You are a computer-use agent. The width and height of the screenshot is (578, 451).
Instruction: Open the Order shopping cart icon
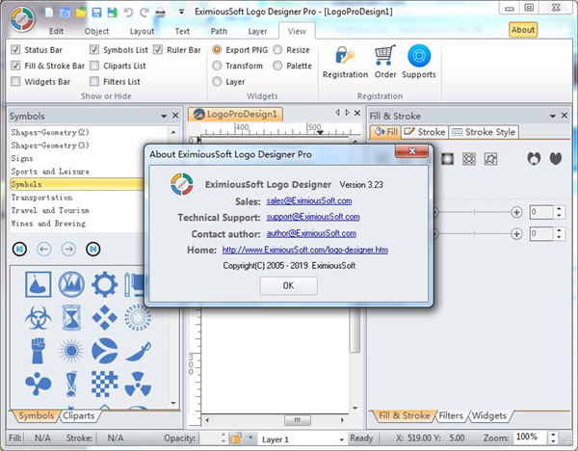click(x=384, y=55)
